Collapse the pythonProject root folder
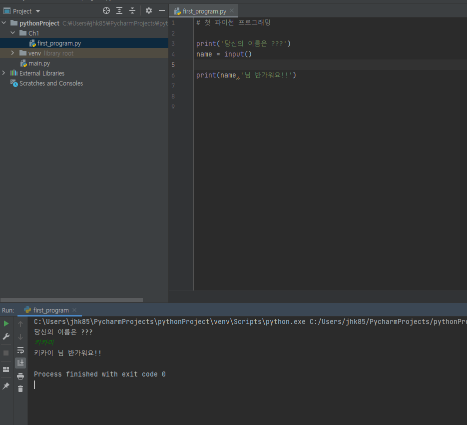Viewport: 467px width, 425px height. tap(4, 23)
